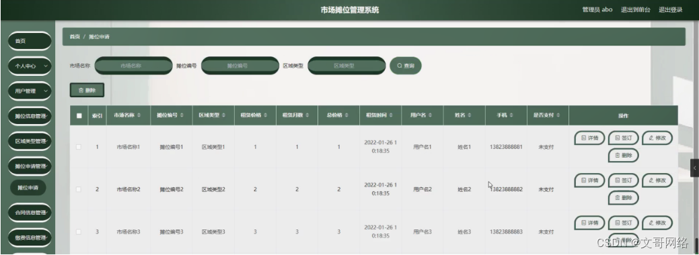Sort table by 姓名 column arrows
The height and width of the screenshot is (255, 699).
(469, 115)
